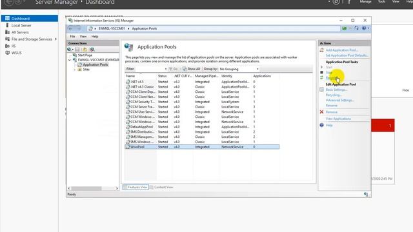The image size is (413, 232).
Task: Open the View menu in IIS Manager
Action: (83, 37)
